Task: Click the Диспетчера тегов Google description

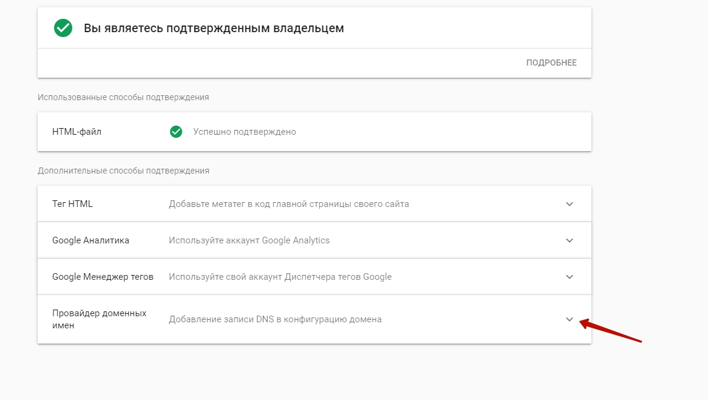Action: click(x=280, y=277)
